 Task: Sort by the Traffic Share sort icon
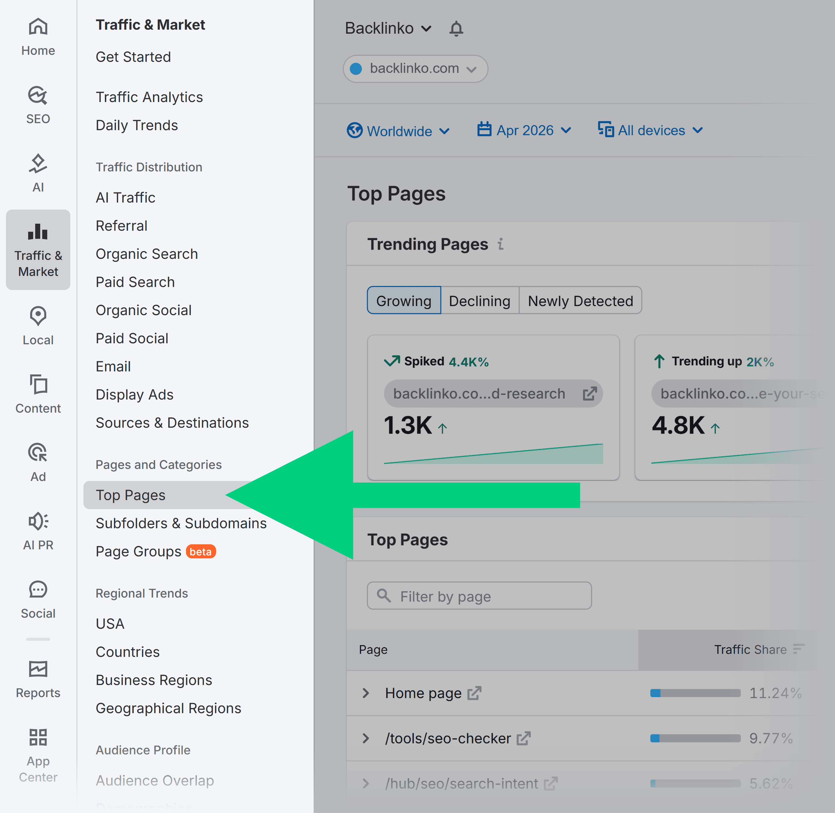click(799, 649)
